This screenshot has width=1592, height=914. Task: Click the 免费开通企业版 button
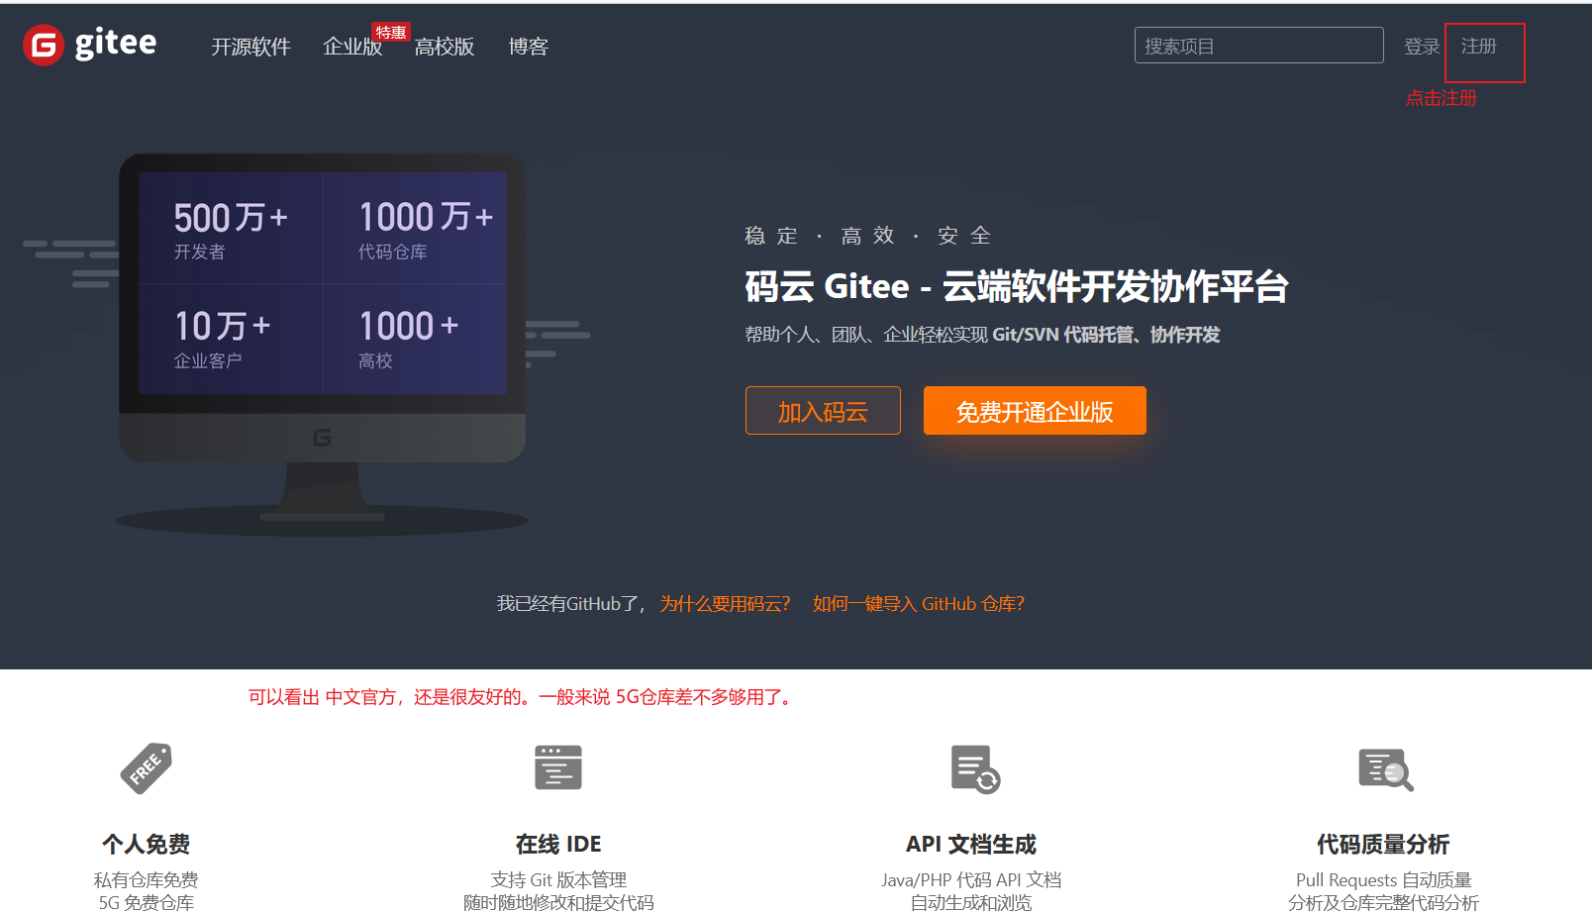click(x=1035, y=411)
